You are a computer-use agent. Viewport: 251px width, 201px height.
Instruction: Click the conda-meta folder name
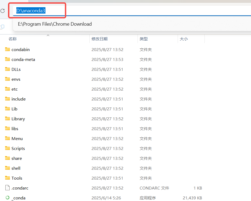23,60
